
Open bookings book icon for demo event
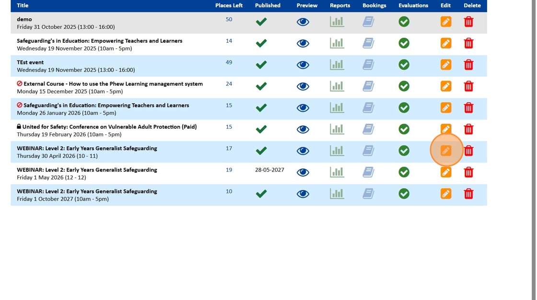click(x=369, y=22)
